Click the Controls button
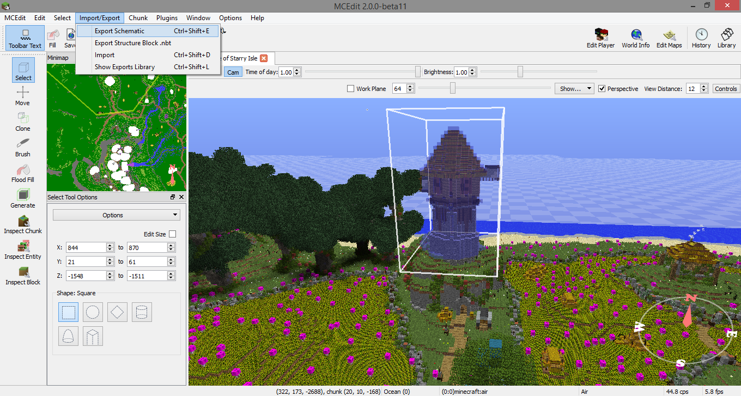The image size is (741, 396). click(726, 88)
